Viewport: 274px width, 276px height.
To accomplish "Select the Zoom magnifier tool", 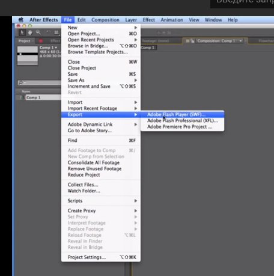I will click(38, 32).
